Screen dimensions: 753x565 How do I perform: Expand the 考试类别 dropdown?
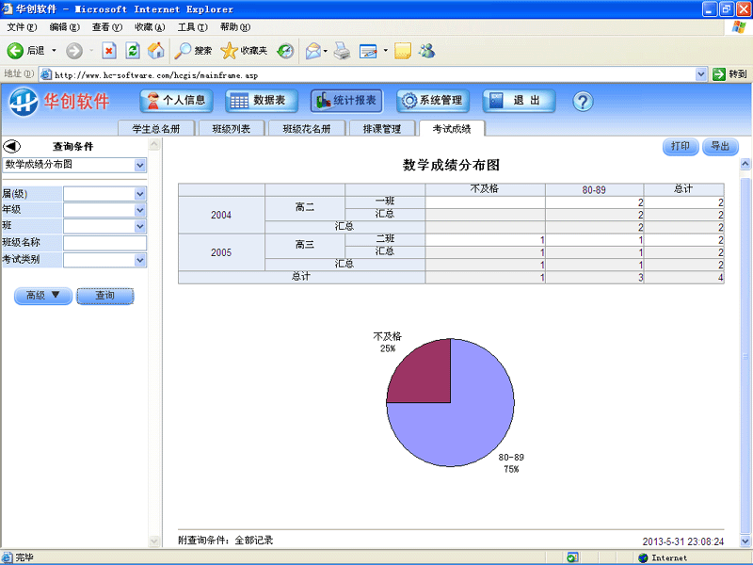(x=140, y=260)
